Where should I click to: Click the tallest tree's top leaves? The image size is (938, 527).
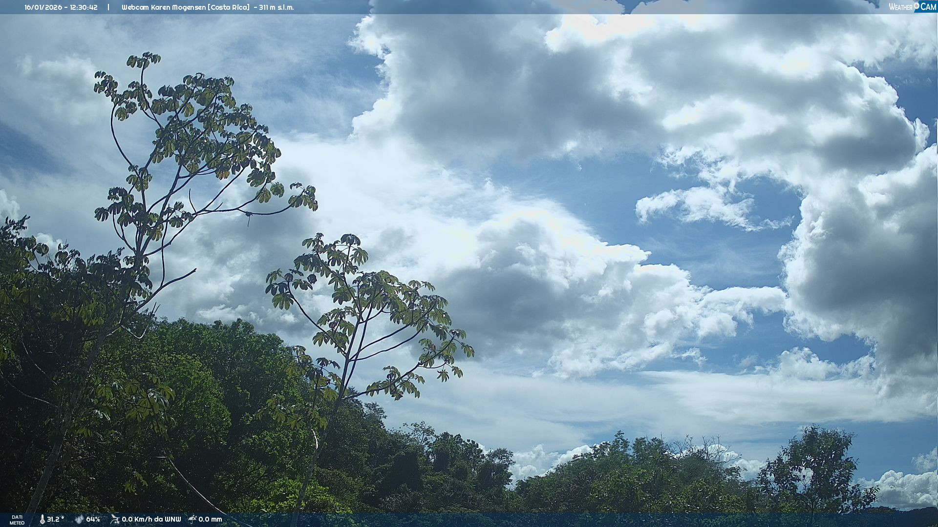[143, 61]
